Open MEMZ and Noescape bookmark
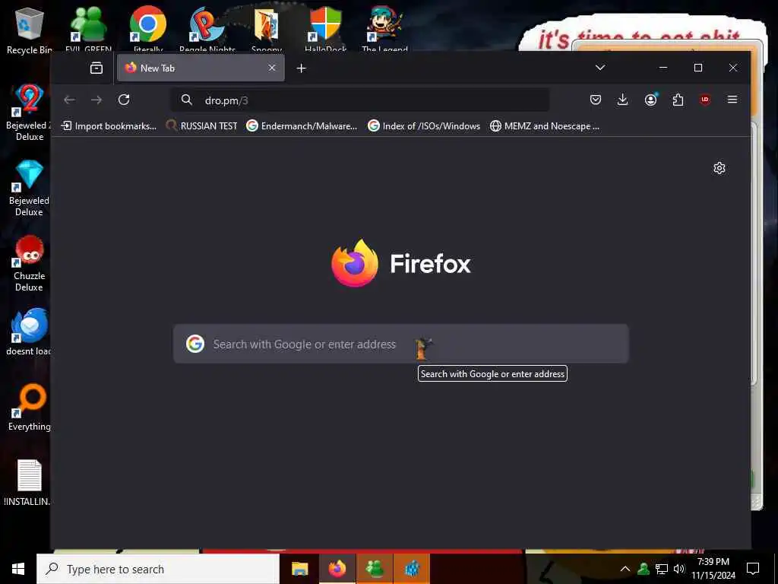The height and width of the screenshot is (584, 778). 544,126
